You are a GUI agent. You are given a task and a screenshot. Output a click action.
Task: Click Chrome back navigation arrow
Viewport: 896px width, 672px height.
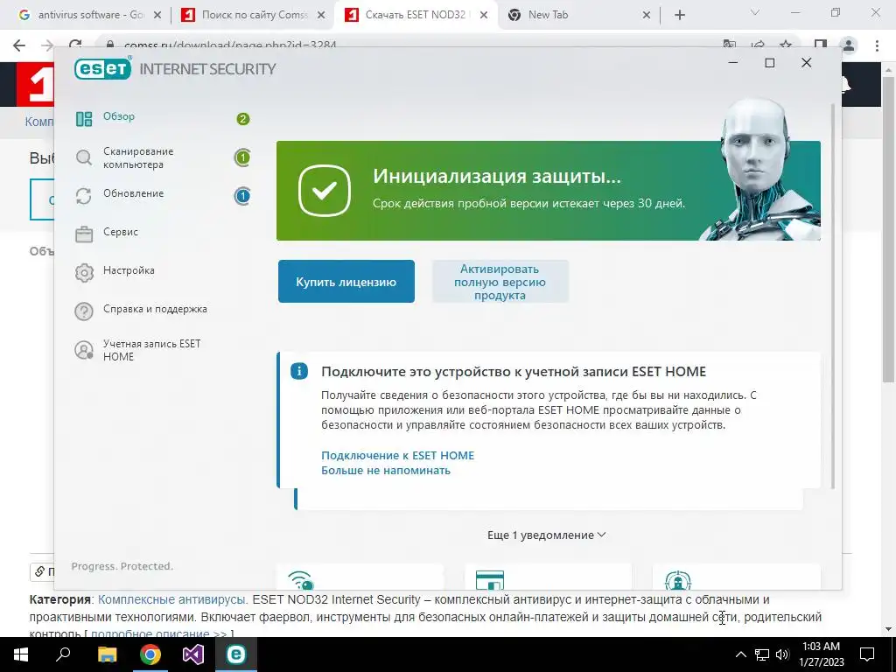[19, 45]
